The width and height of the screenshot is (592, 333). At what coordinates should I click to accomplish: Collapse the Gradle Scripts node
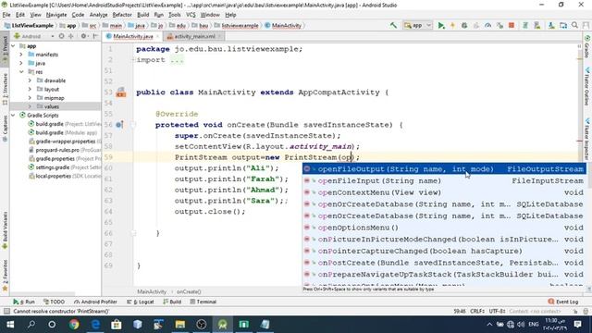point(13,115)
